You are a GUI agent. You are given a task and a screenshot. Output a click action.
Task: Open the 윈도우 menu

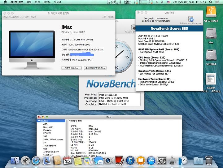coord(47,2)
